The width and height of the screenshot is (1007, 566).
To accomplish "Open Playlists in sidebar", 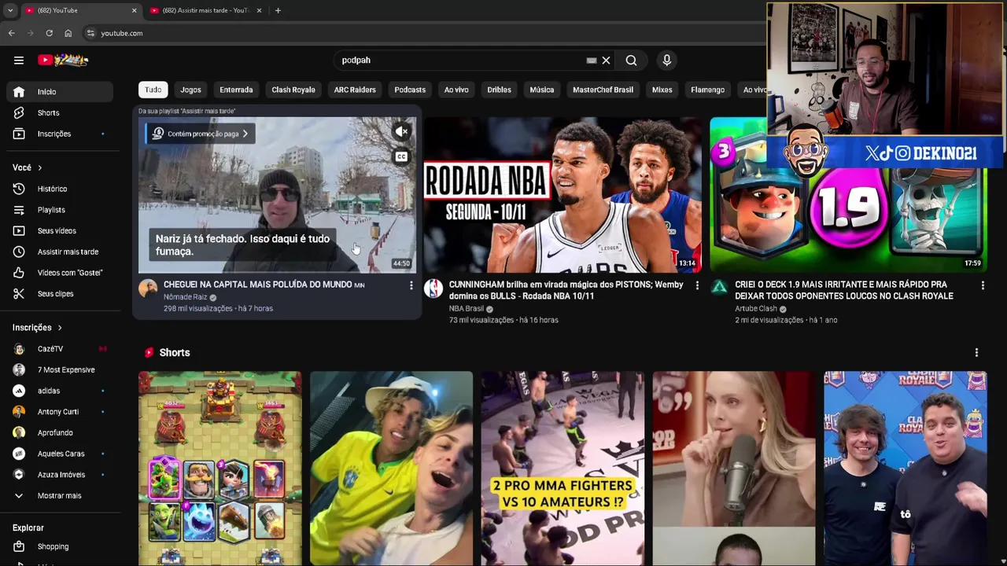I will (x=60, y=210).
